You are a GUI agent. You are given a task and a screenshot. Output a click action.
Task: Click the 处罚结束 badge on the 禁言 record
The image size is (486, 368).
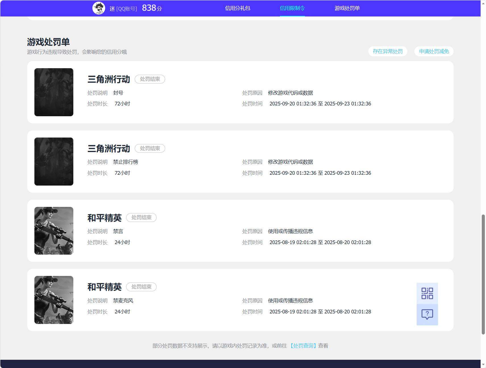[x=141, y=217]
